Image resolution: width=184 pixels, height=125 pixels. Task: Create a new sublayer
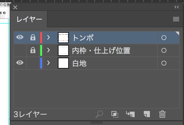pyautogui.click(x=130, y=114)
